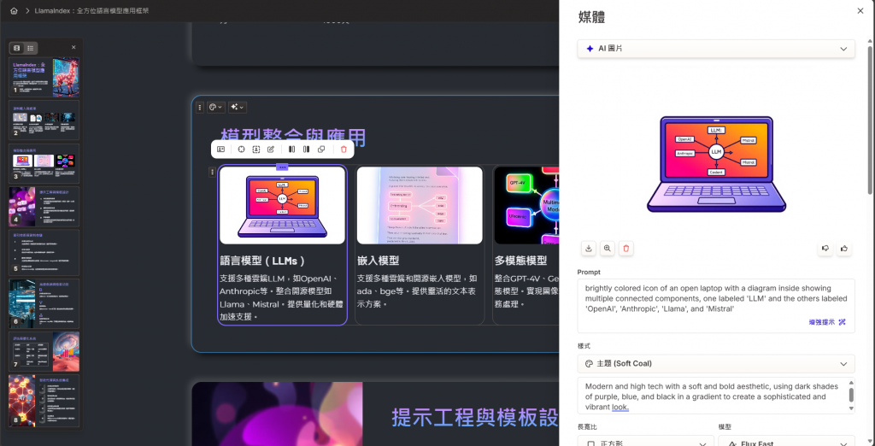This screenshot has width=875, height=446.
Task: Delete the generated image in media panel
Action: tap(626, 249)
